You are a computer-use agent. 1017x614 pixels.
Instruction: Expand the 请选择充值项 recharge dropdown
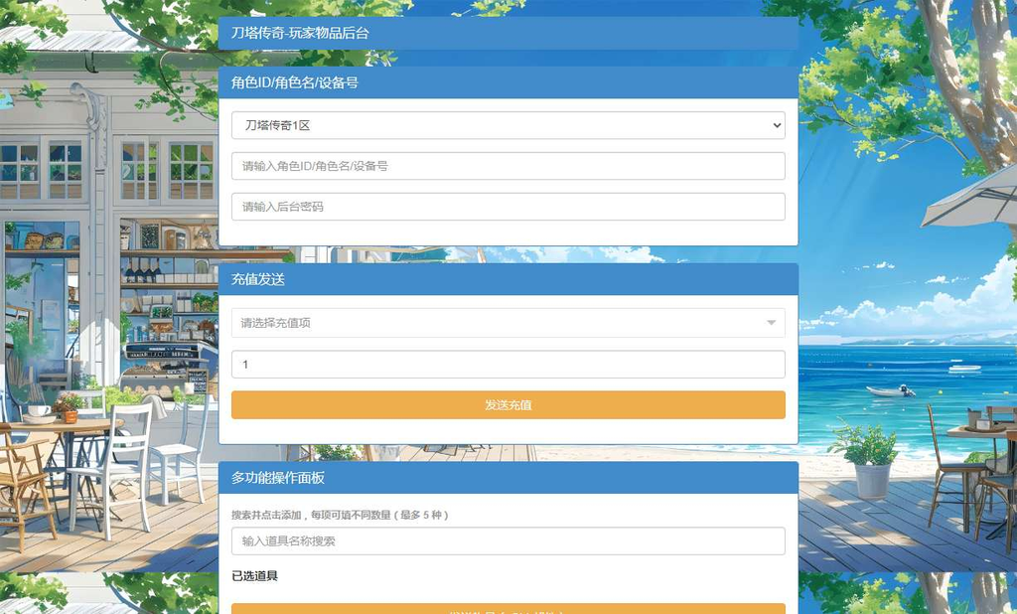(508, 323)
